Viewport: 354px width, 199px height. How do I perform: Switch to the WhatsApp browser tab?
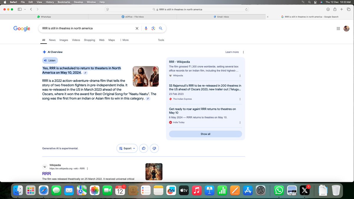44,17
